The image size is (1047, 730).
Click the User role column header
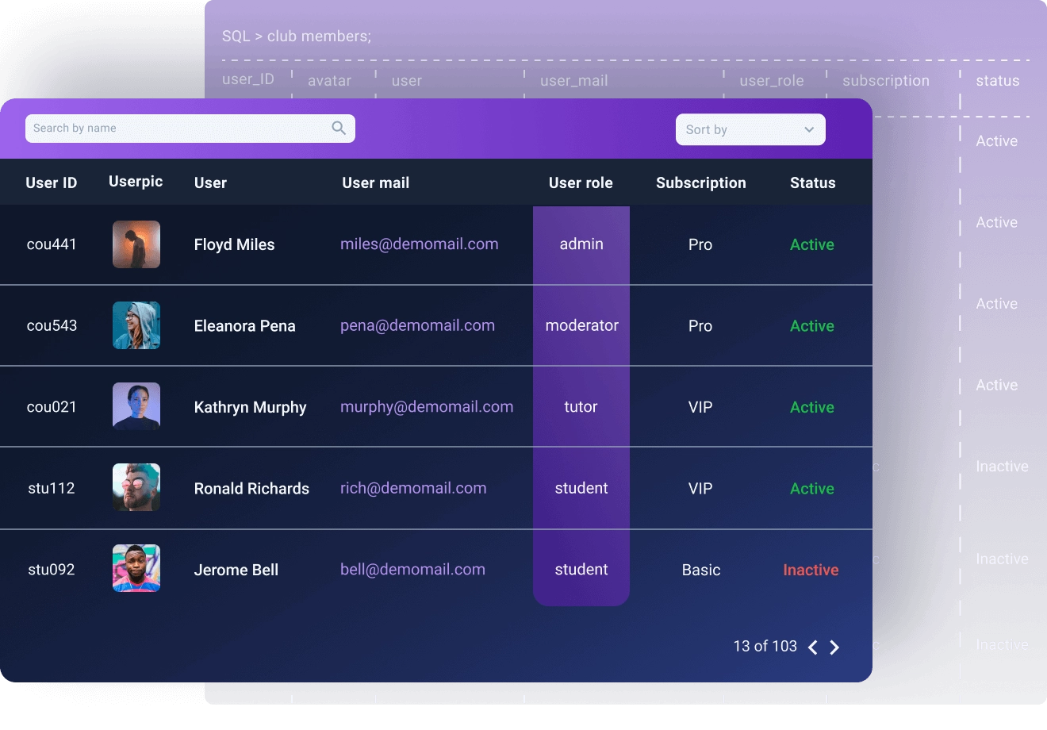click(x=581, y=182)
